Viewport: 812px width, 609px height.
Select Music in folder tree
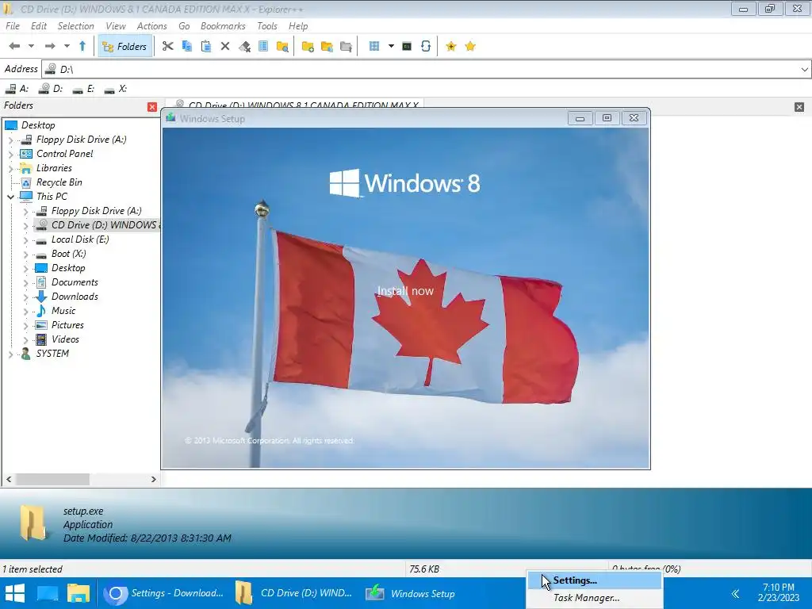(63, 311)
